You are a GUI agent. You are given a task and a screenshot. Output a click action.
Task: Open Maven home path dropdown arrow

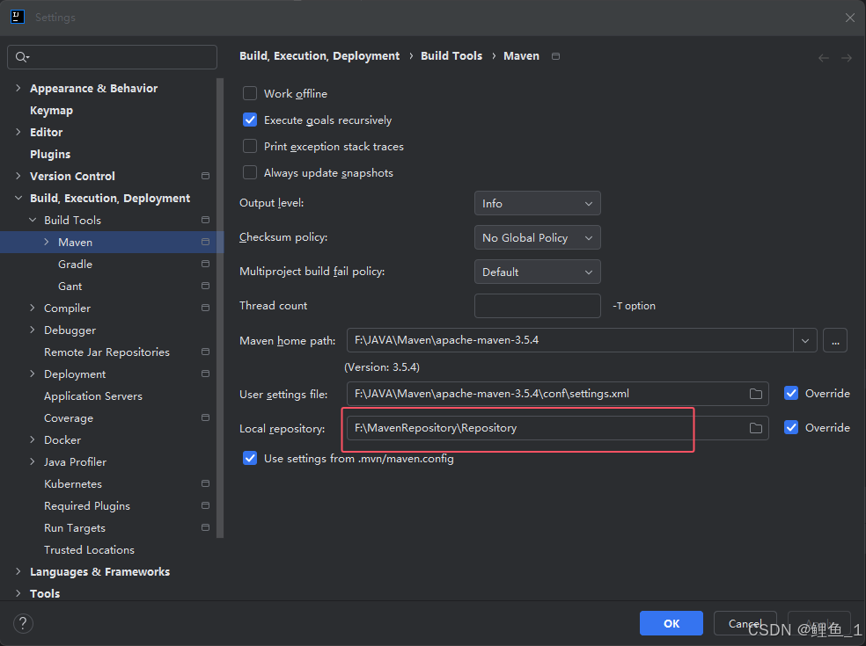coord(805,341)
